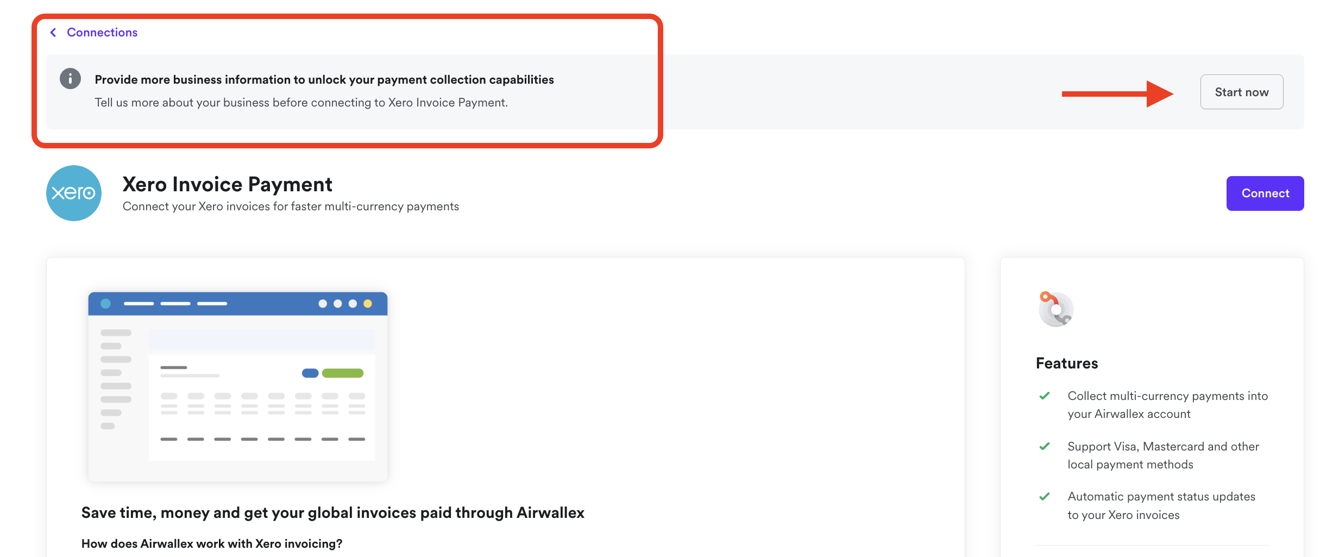Click the blue Connect button
The height and width of the screenshot is (557, 1339).
1265,193
